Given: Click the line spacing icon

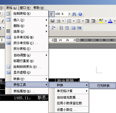Looking at the screenshot, I should point(59,21).
